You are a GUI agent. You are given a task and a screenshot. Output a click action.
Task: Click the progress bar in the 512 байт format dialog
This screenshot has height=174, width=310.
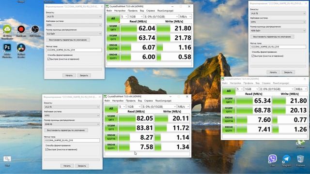(x=74, y=69)
